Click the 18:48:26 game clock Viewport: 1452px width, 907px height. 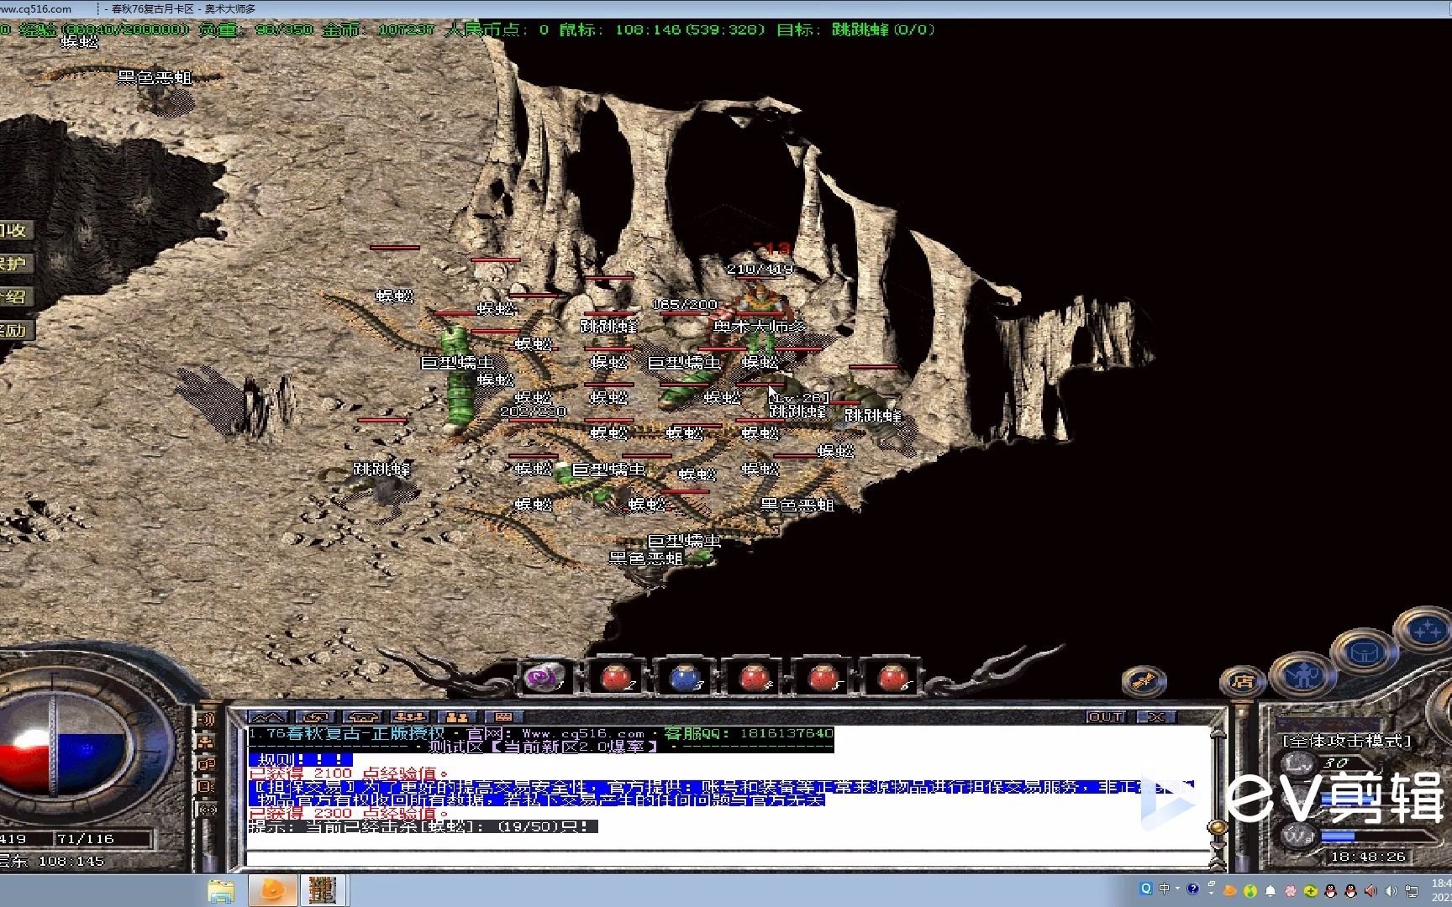(1367, 857)
